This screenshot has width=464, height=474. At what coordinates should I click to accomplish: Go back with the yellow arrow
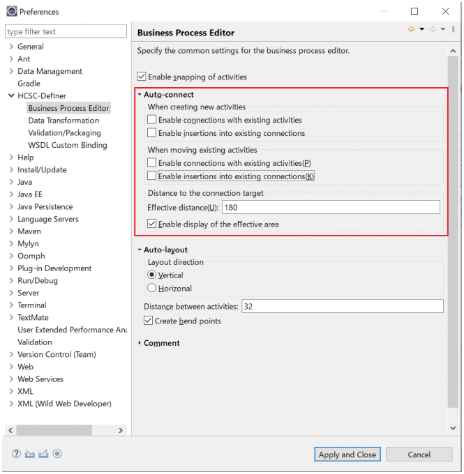click(412, 29)
